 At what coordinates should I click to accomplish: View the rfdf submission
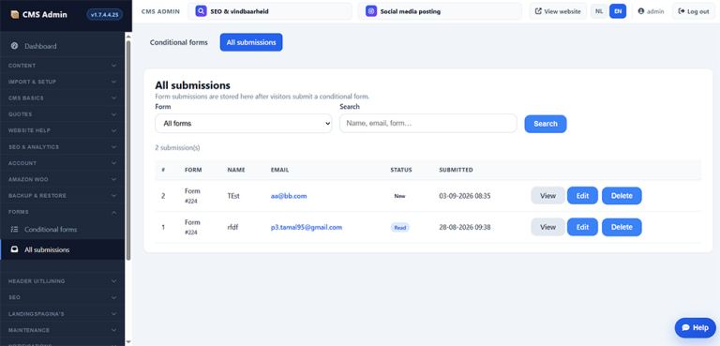[547, 227]
